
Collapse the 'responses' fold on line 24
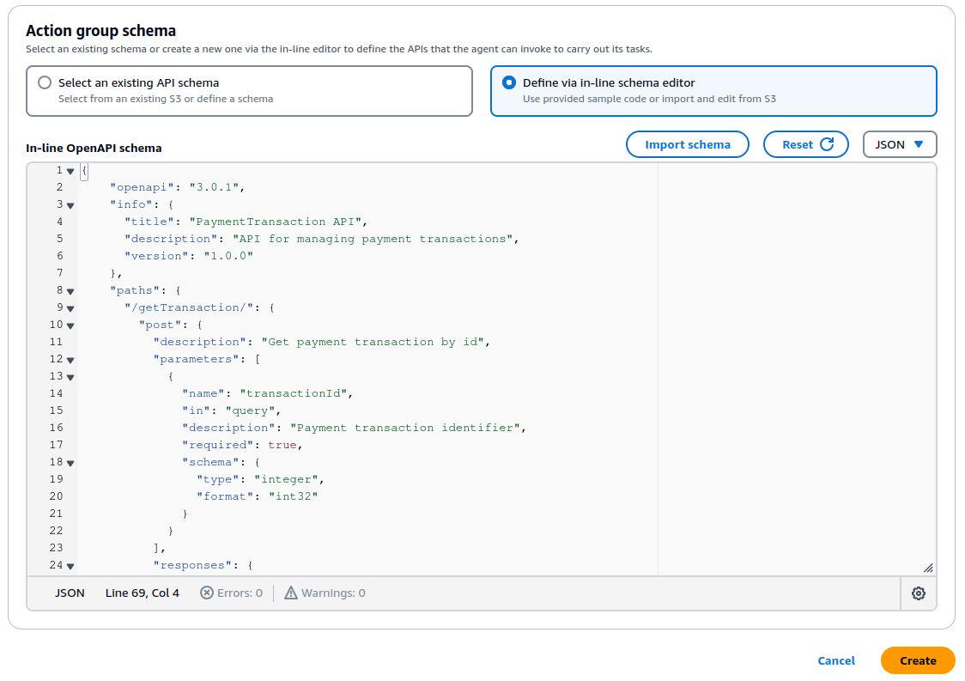click(70, 565)
